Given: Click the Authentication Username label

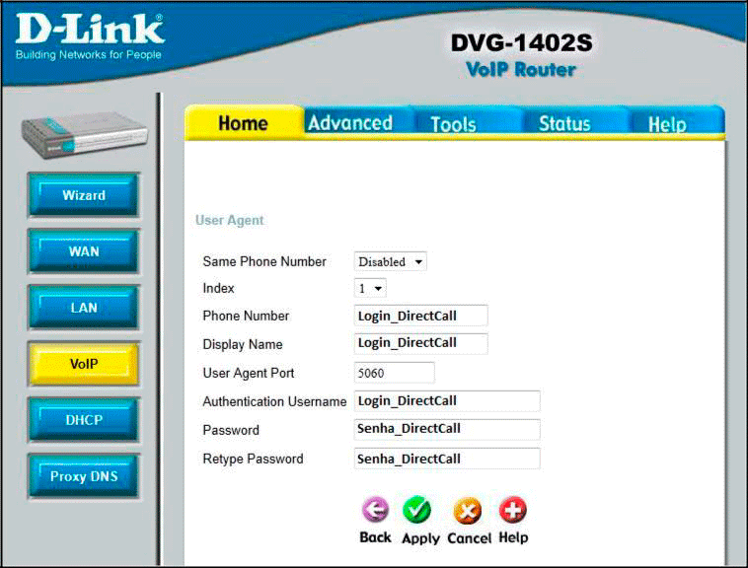Looking at the screenshot, I should coord(274,401).
